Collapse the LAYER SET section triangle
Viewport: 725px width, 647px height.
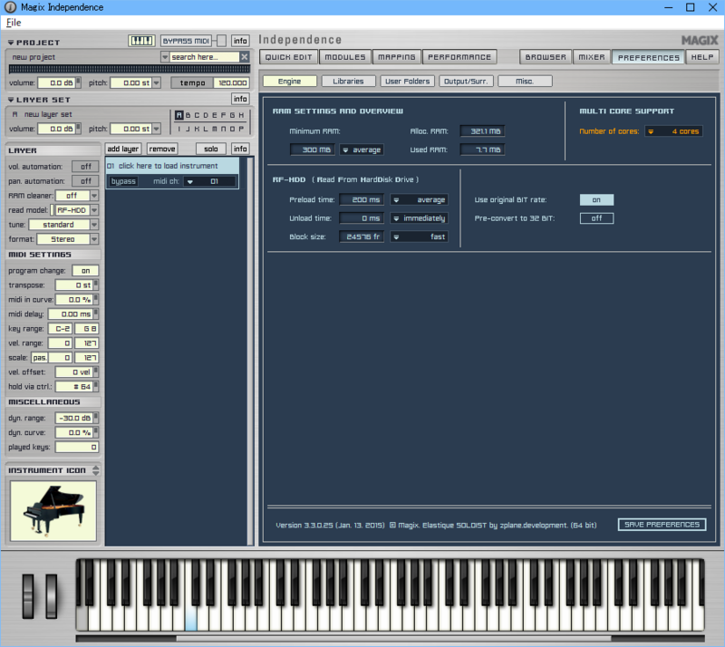point(11,100)
